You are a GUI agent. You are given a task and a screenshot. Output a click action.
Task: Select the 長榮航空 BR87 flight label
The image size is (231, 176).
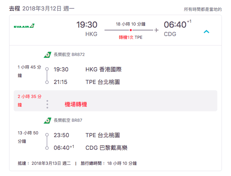pos(68,120)
